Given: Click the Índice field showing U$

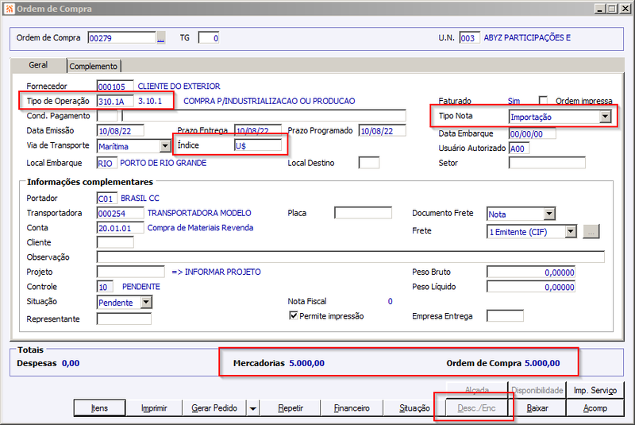Looking at the screenshot, I should click(258, 145).
